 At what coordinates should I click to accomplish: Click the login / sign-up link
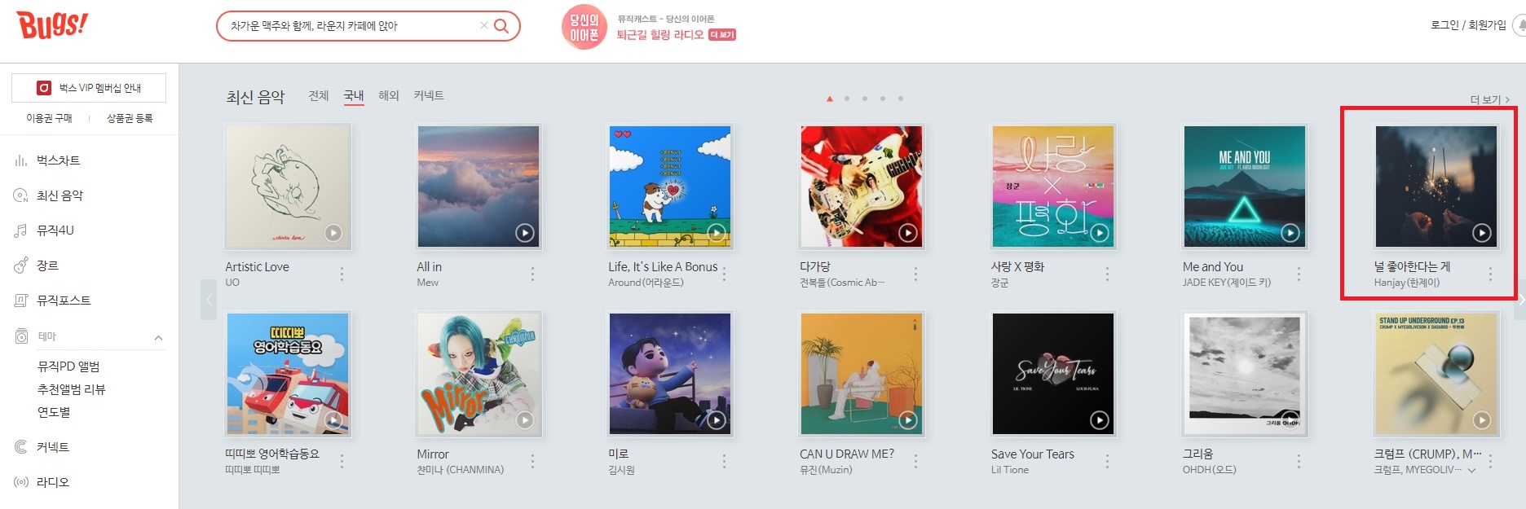coord(1468,25)
